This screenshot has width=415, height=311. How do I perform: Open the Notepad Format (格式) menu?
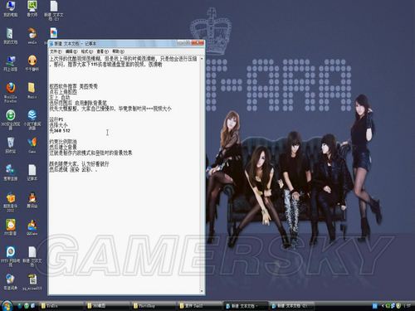(x=87, y=51)
